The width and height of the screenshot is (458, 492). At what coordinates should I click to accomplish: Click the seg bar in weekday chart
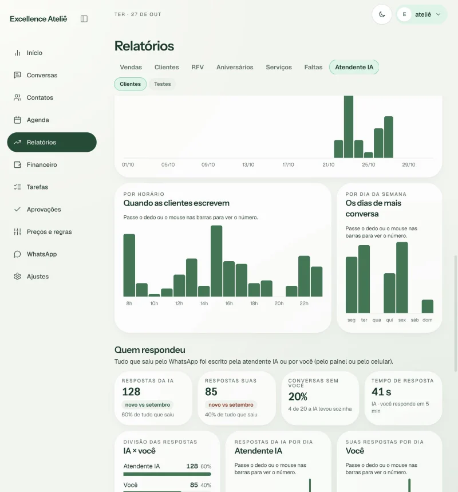[352, 285]
